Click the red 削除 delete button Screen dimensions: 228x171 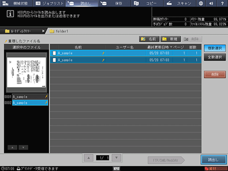[x=215, y=74]
